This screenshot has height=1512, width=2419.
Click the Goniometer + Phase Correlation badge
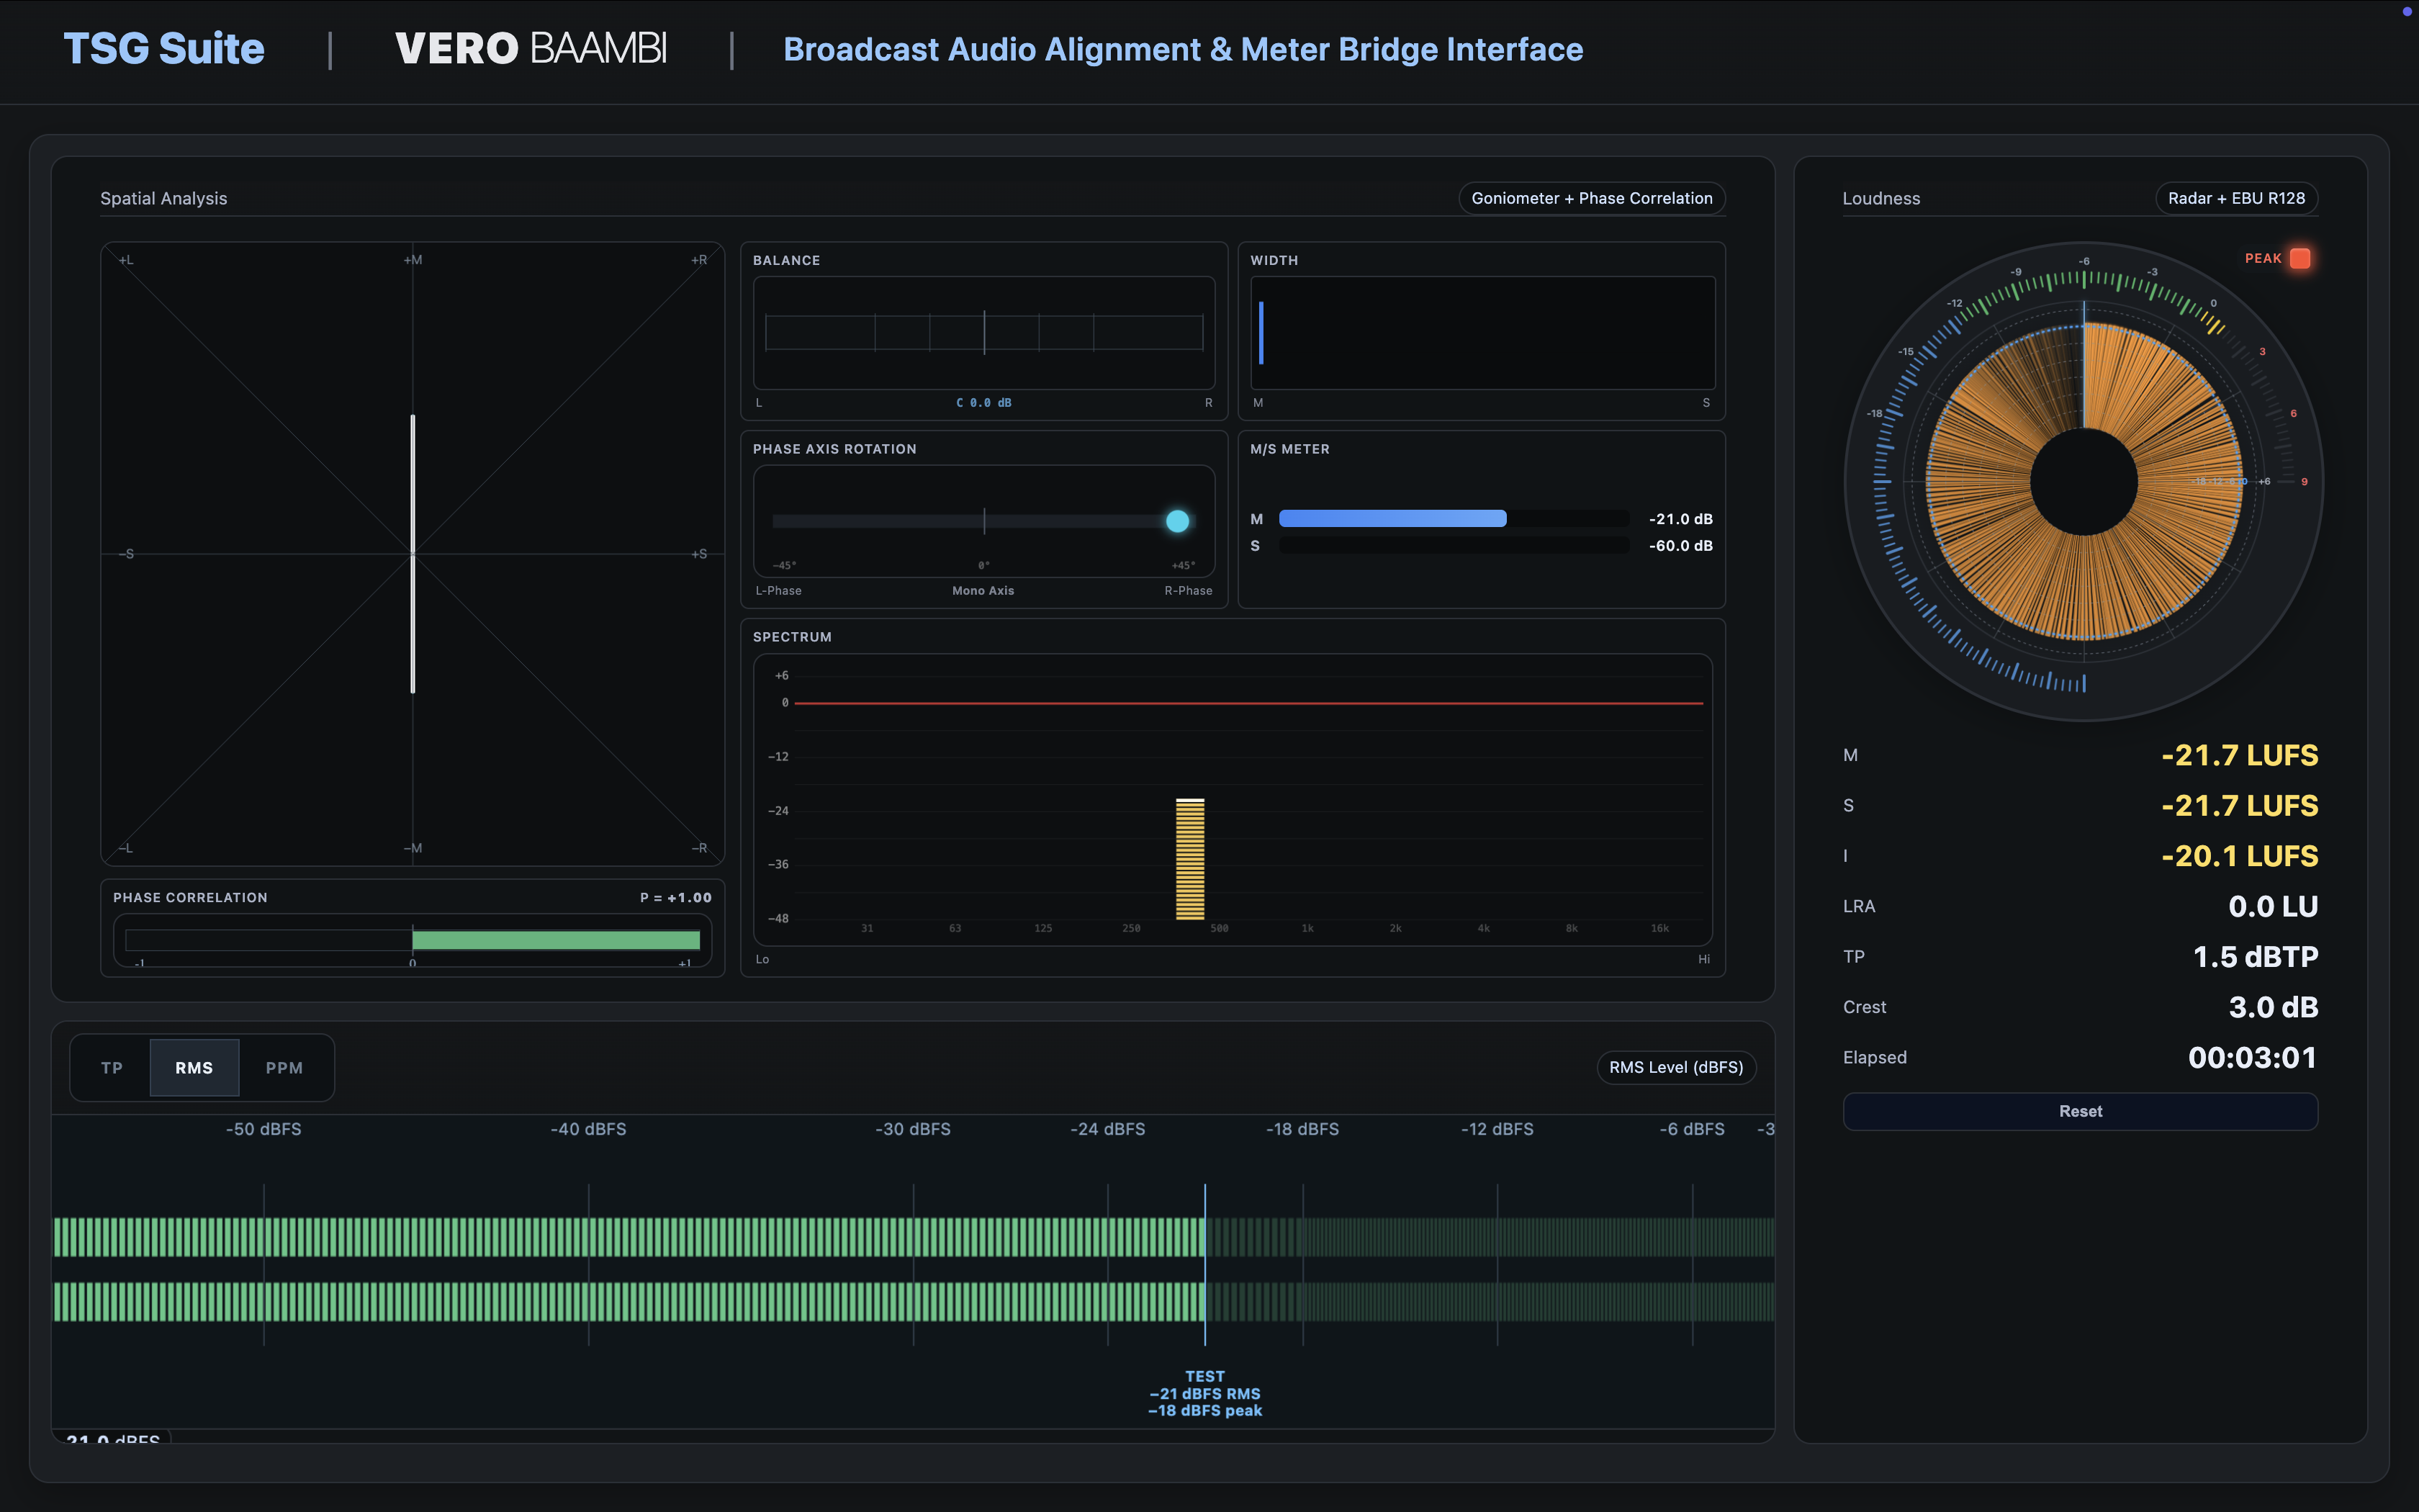point(1591,198)
